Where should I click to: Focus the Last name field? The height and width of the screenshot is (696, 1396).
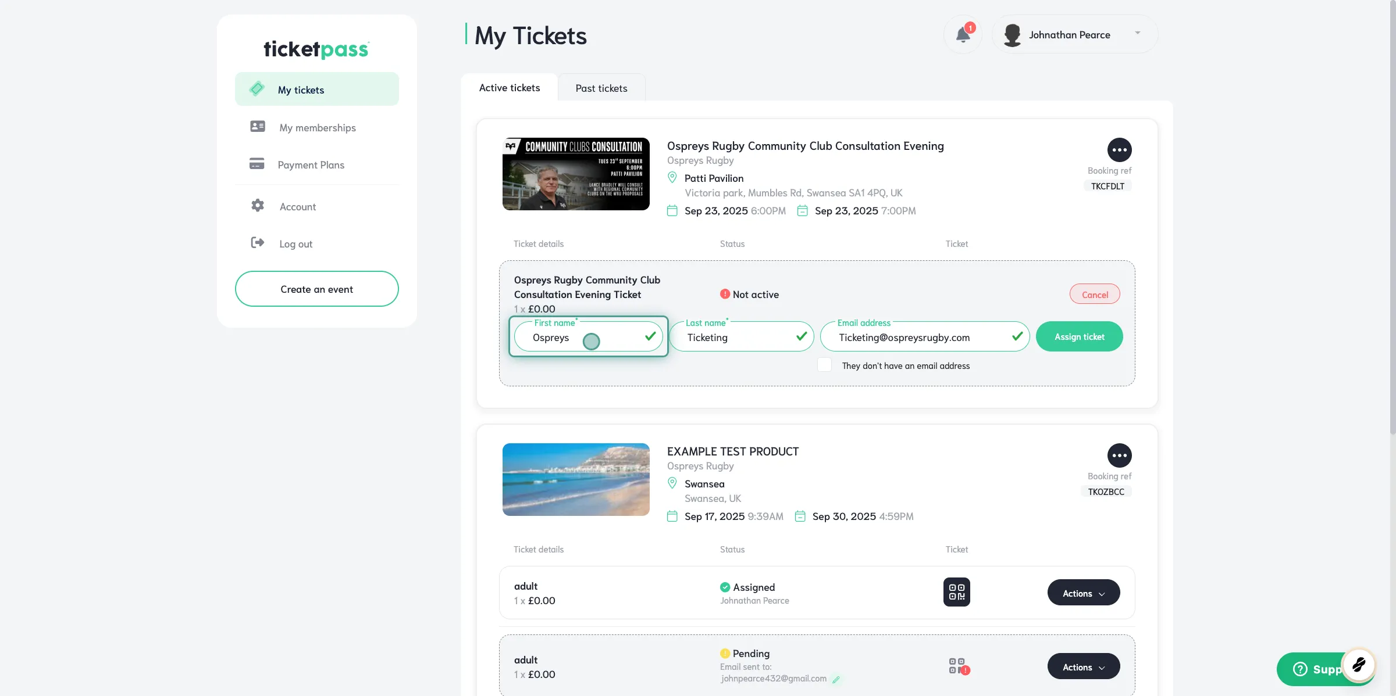coord(742,337)
